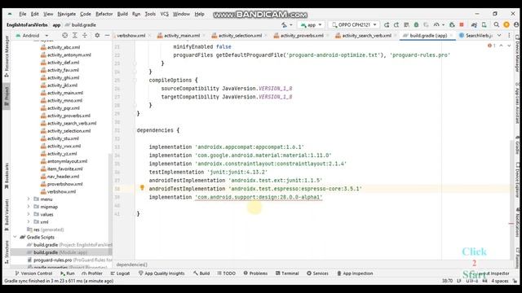
Task: Click the IDE update notification orange icon
Action: coord(507,25)
